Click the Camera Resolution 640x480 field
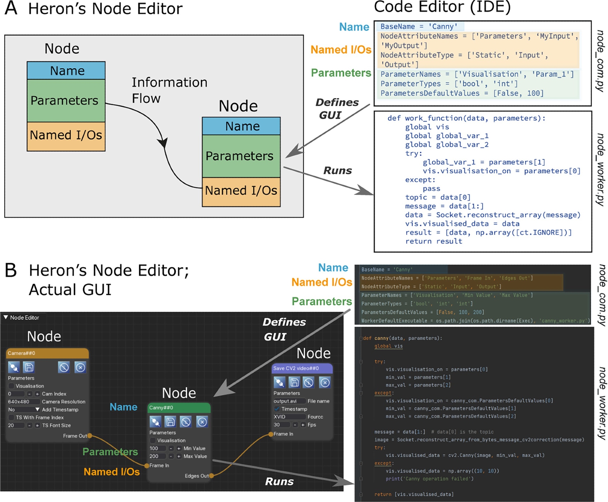 click(x=23, y=402)
